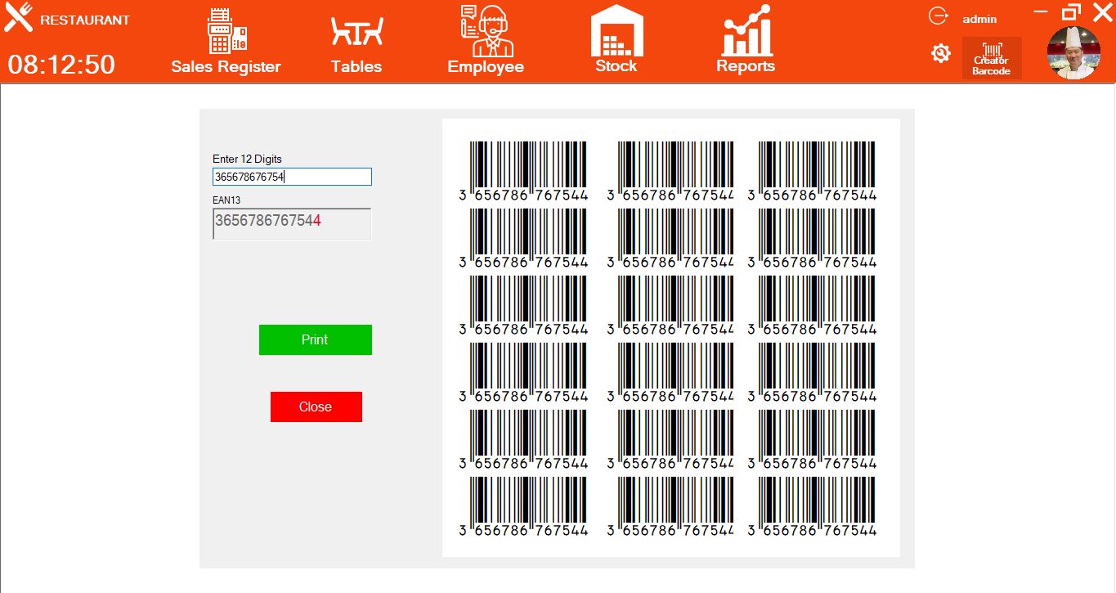The height and width of the screenshot is (593, 1116).
Task: View the Reports section
Action: pos(746,39)
